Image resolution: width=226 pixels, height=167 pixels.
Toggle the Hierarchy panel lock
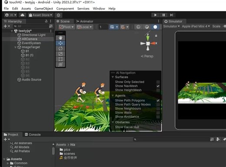46,21
